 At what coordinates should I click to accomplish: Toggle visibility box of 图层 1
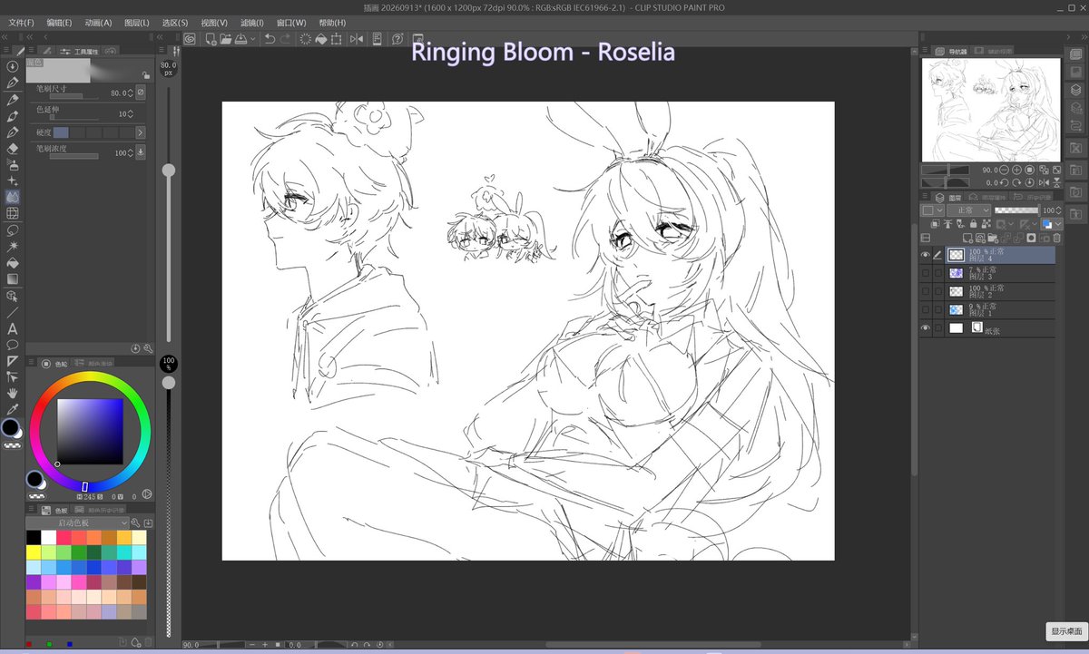[926, 309]
